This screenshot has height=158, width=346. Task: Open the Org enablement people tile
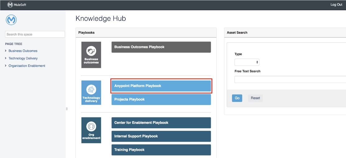(x=91, y=130)
